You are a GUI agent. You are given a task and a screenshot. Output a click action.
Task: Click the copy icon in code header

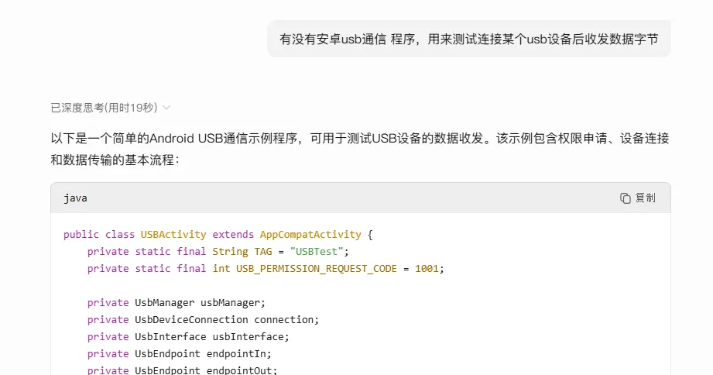[x=626, y=198]
